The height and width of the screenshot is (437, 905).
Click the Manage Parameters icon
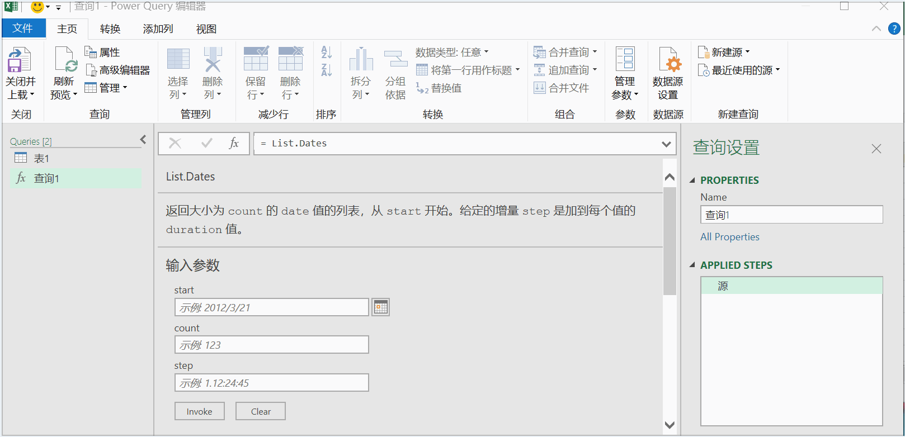[x=625, y=59]
